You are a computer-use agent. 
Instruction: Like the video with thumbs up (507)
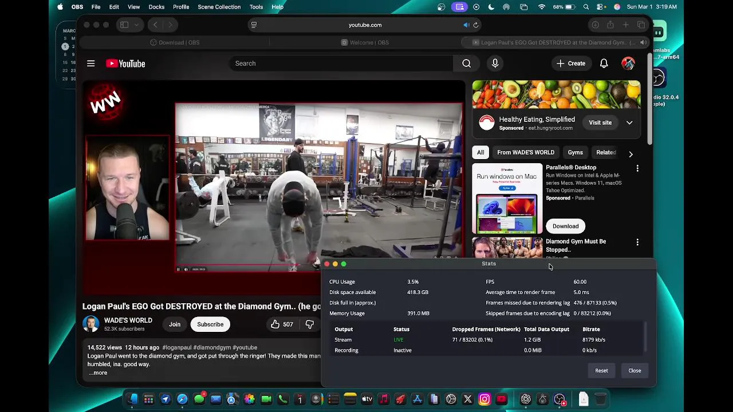(282, 324)
